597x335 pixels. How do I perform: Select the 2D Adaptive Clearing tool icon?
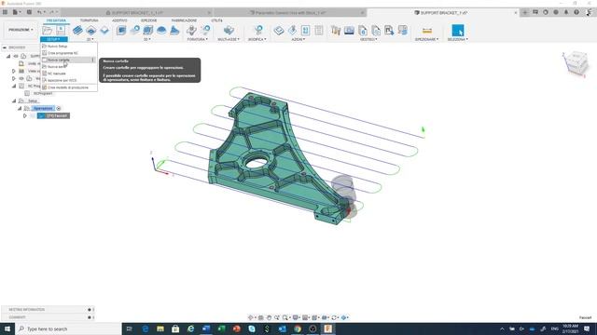click(x=77, y=30)
